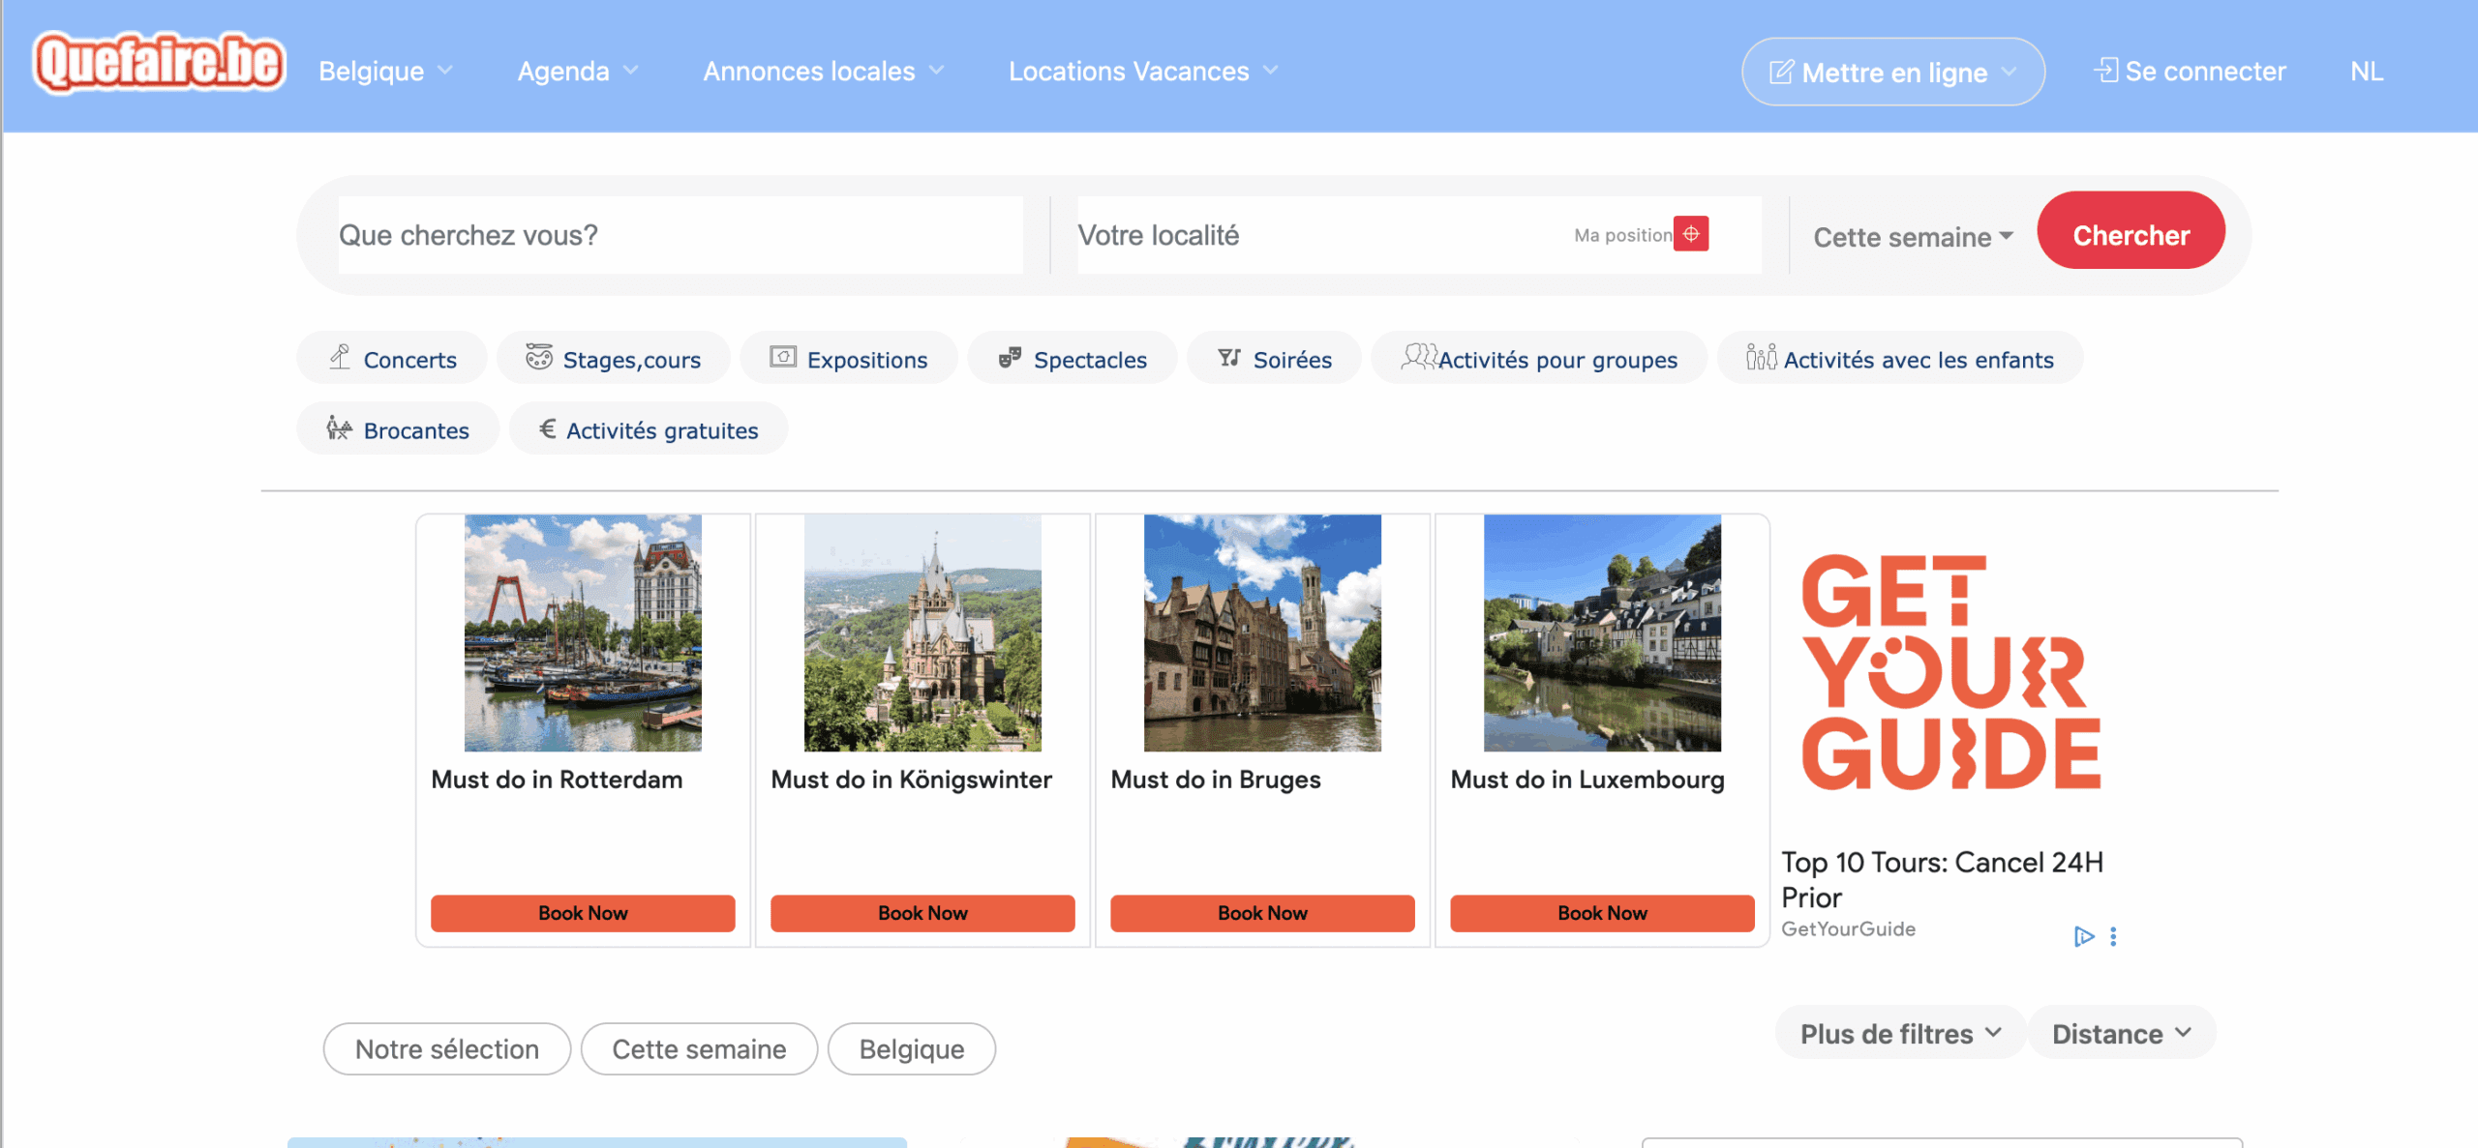Click the Quefaire.be logo

[x=159, y=64]
